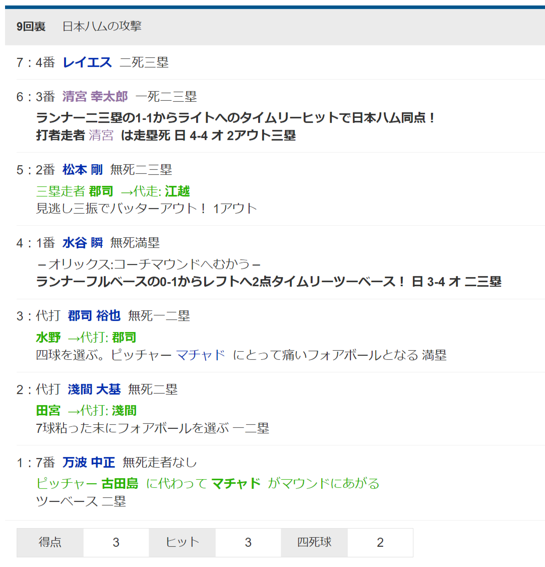This screenshot has width=545, height=567.
Task: Click 無死二塁 situation text
Action: tap(153, 390)
